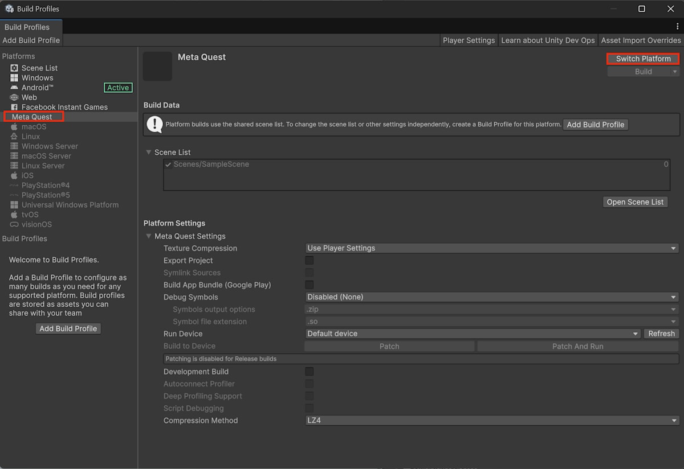Image resolution: width=684 pixels, height=469 pixels.
Task: Open Player Settings
Action: pyautogui.click(x=469, y=40)
